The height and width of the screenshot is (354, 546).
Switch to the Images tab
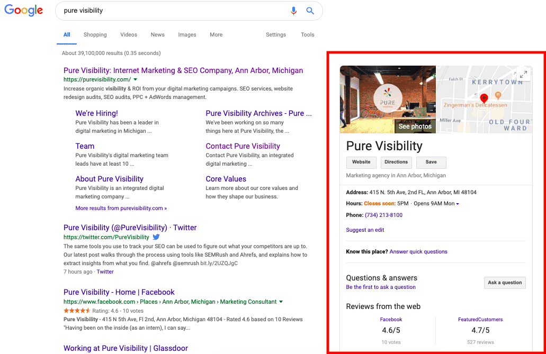[187, 35]
